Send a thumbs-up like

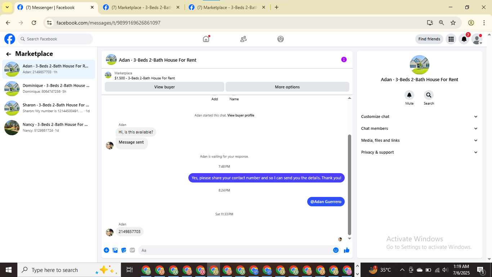click(346, 250)
